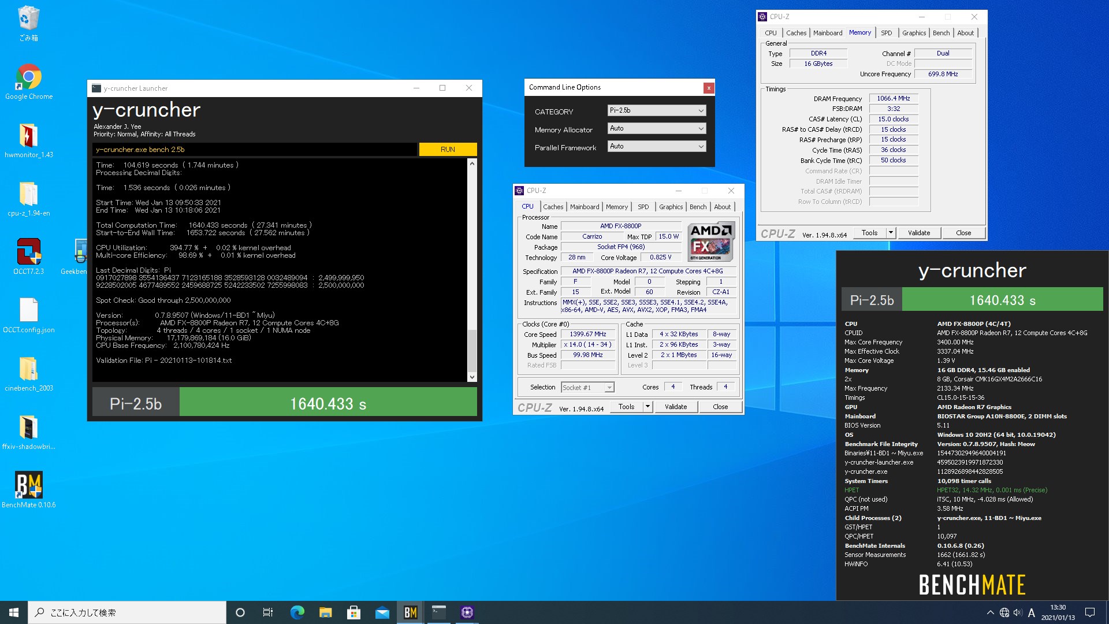The width and height of the screenshot is (1109, 624).
Task: Switch to CPU-Z taskbar icon
Action: click(x=467, y=612)
